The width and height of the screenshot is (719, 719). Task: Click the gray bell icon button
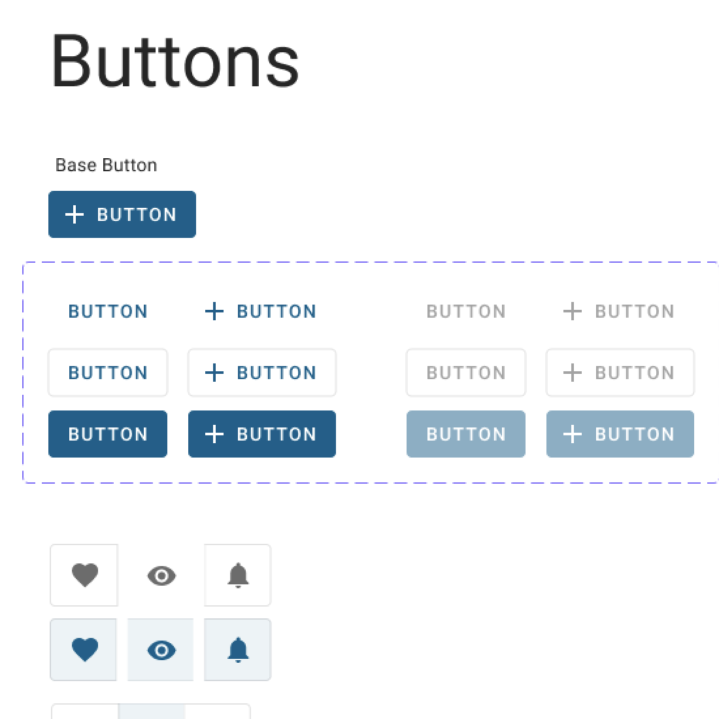coord(238,575)
